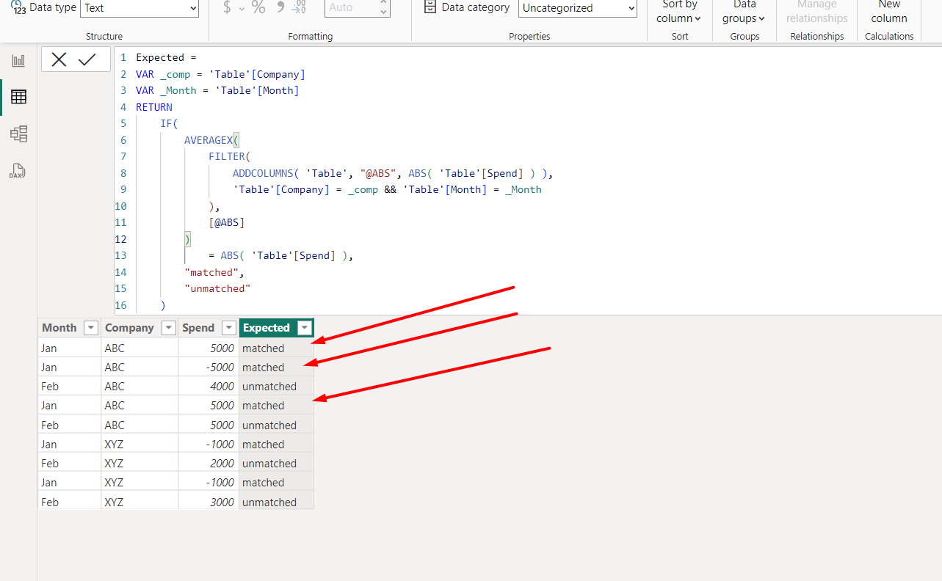Open the Company column filter arrow
The height and width of the screenshot is (581, 942).
[x=168, y=328]
